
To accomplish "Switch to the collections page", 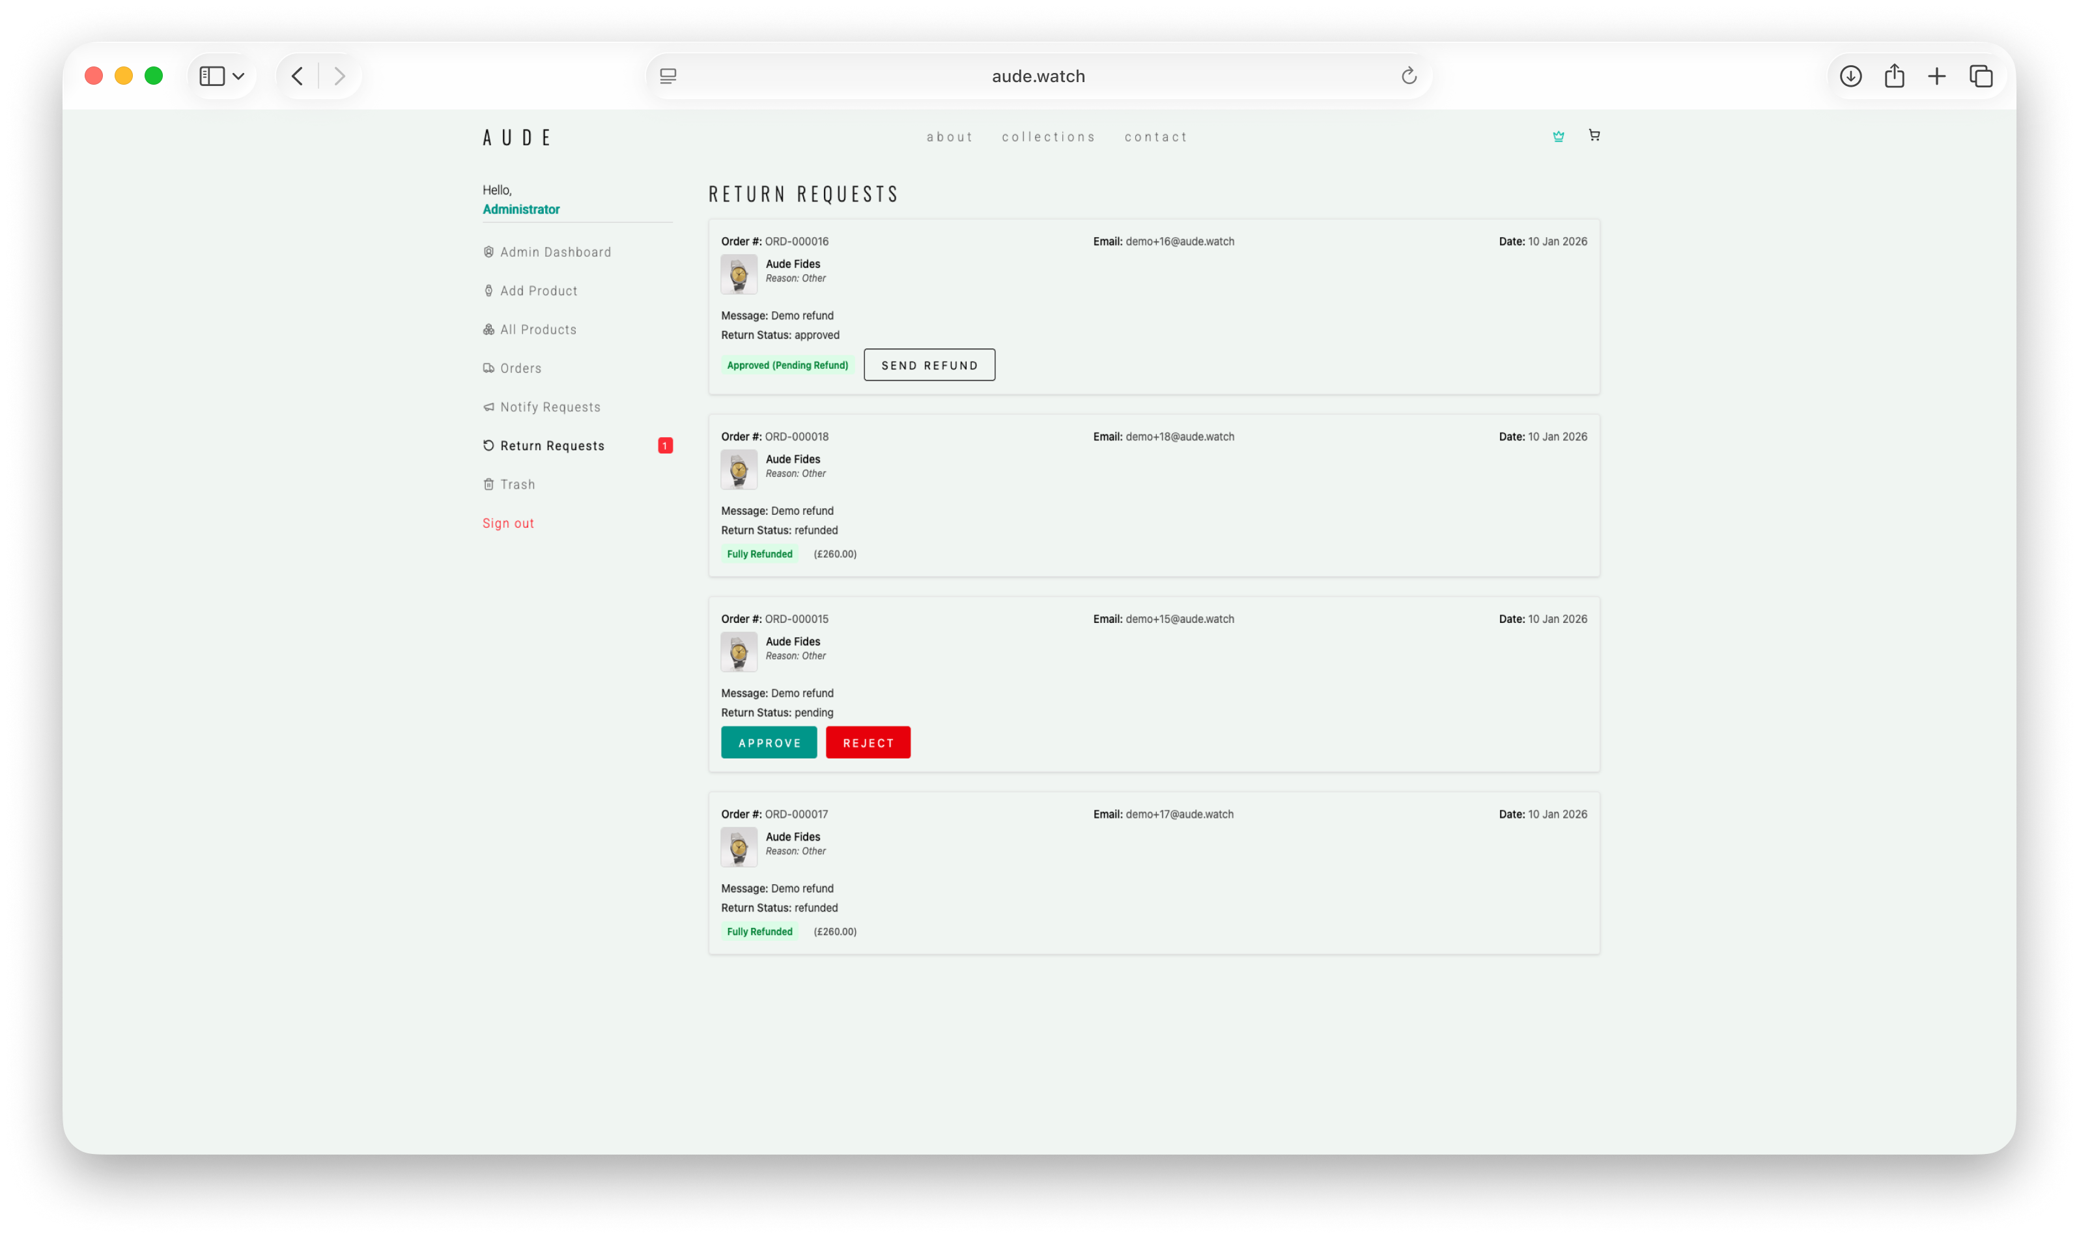I will pos(1048,137).
